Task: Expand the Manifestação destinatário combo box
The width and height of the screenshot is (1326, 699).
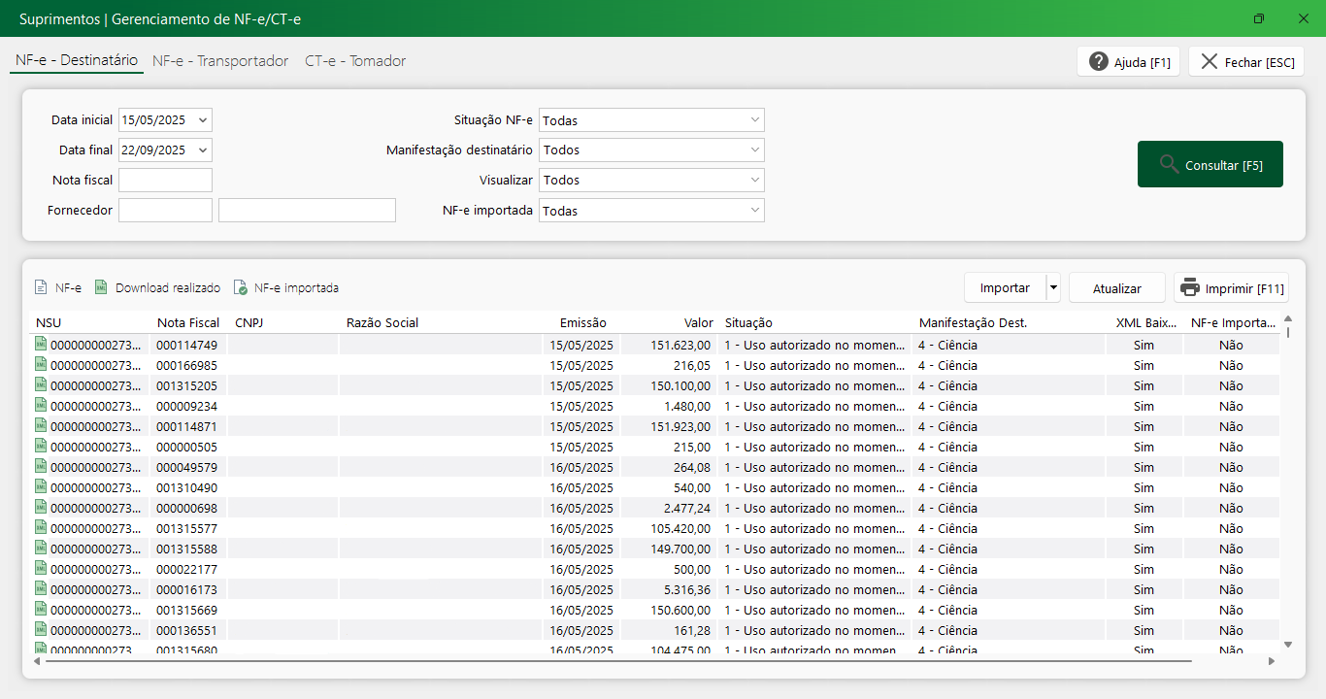Action: click(755, 150)
